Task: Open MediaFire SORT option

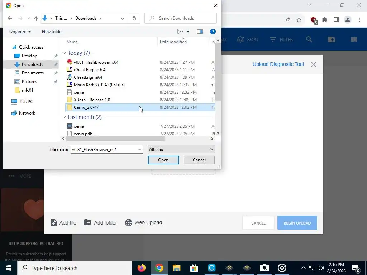Action: tap(247, 39)
